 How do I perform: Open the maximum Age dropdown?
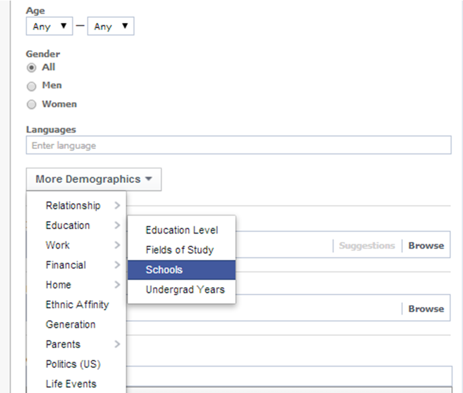pos(111,26)
